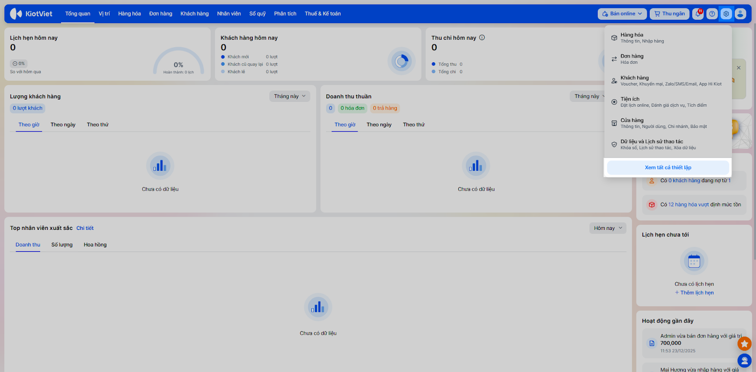Screen dimensions: 756x372
Task: Open the support agent chat button
Action: point(745,361)
